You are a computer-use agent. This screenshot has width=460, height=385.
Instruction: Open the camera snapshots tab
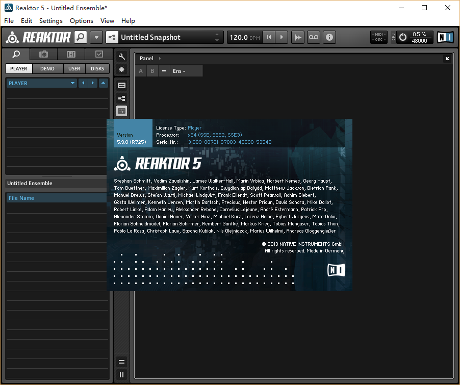[x=44, y=54]
